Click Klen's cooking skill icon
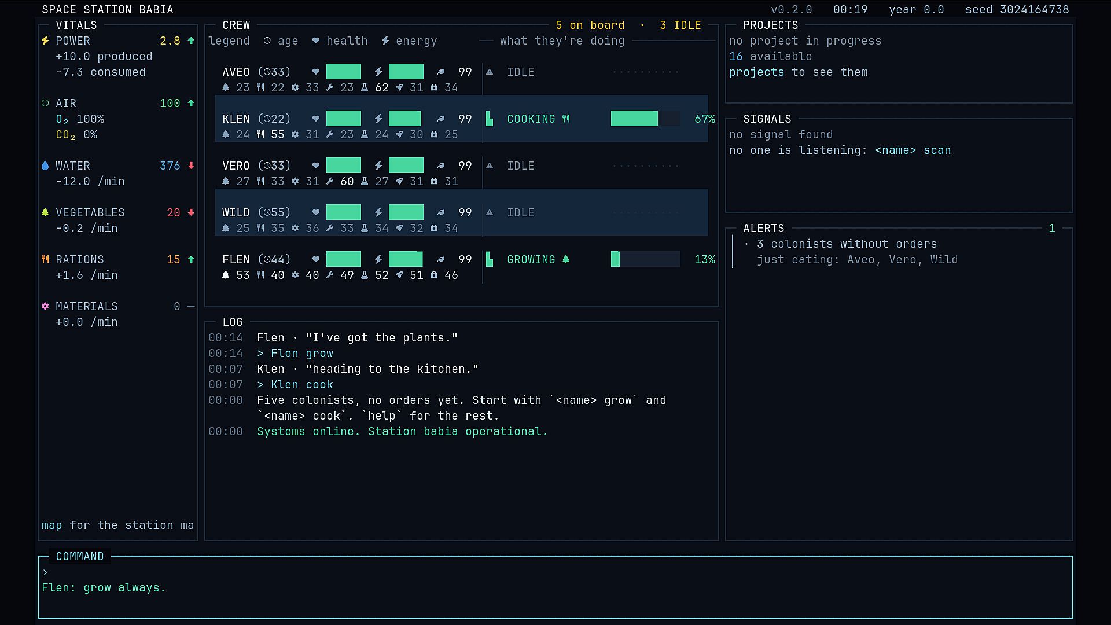Viewport: 1111px width, 625px height. coord(260,135)
